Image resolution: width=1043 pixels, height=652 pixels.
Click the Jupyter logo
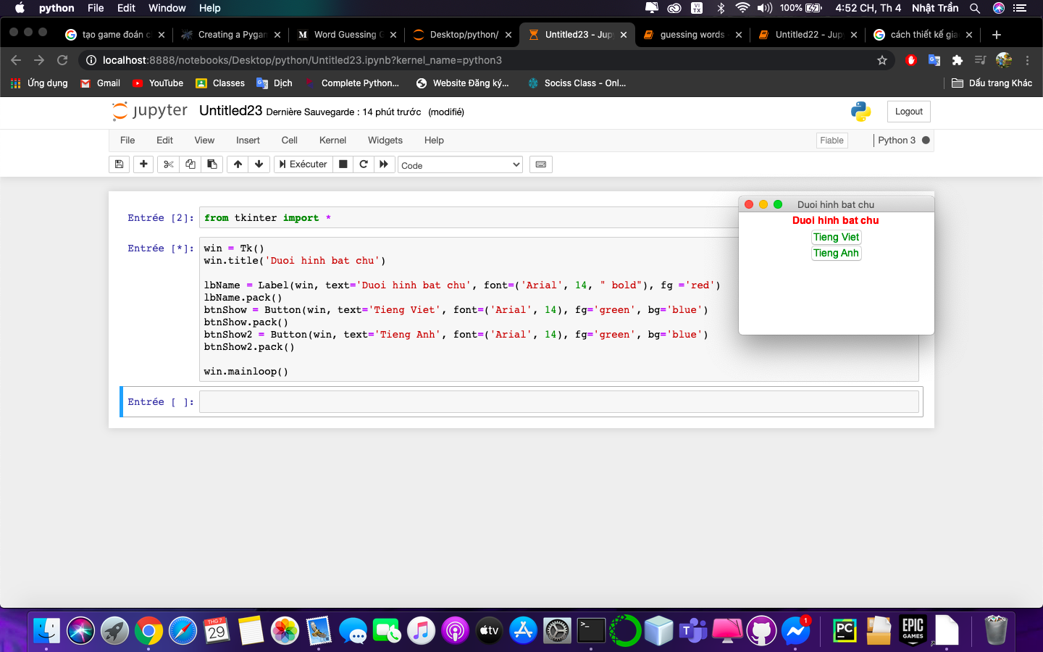150,111
